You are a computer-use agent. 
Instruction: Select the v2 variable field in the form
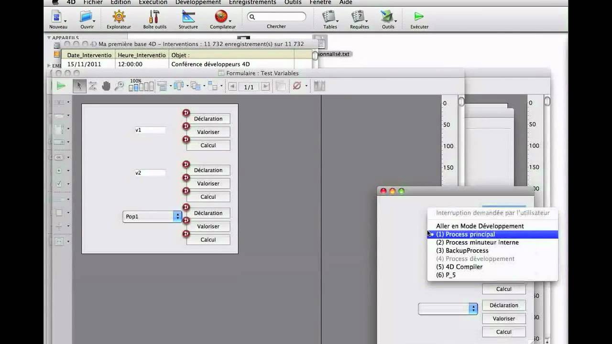click(x=150, y=173)
